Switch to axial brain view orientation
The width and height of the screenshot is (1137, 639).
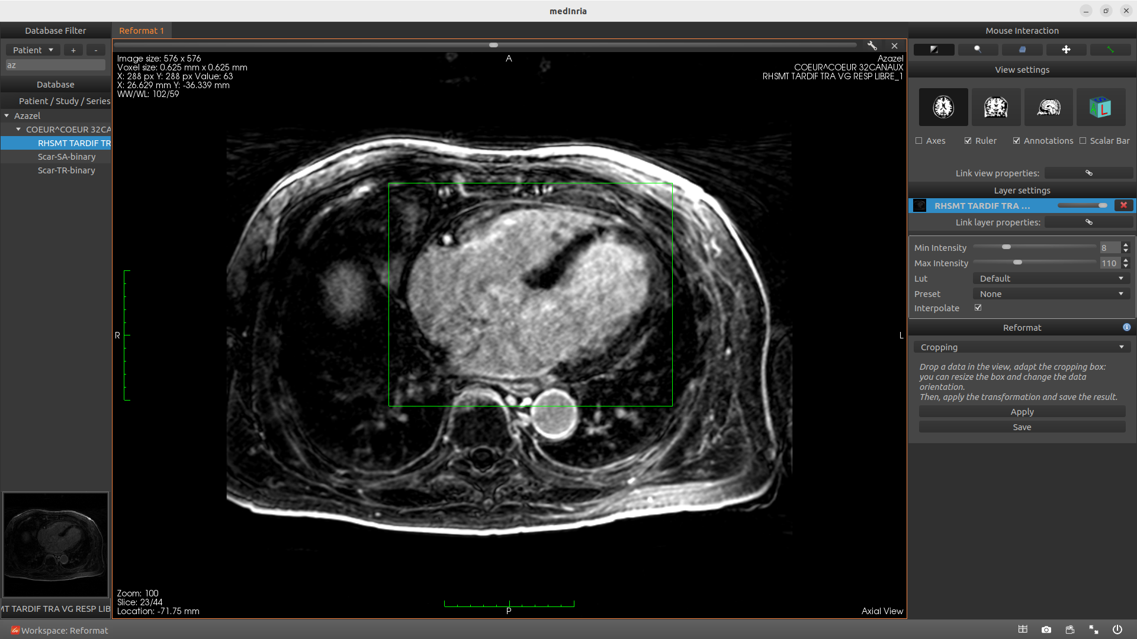pos(943,107)
